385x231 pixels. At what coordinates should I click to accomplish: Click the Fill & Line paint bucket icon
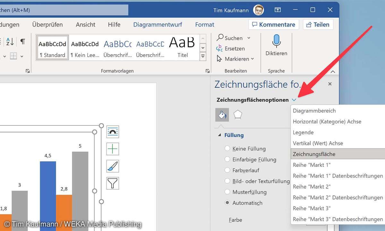[x=222, y=115]
